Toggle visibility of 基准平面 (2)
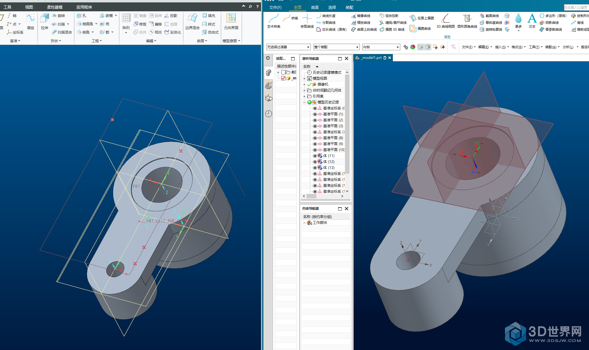The image size is (589, 350). coord(315,120)
